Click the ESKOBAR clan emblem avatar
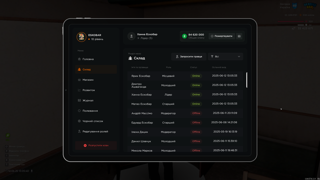This screenshot has width=320, height=180. 81,37
